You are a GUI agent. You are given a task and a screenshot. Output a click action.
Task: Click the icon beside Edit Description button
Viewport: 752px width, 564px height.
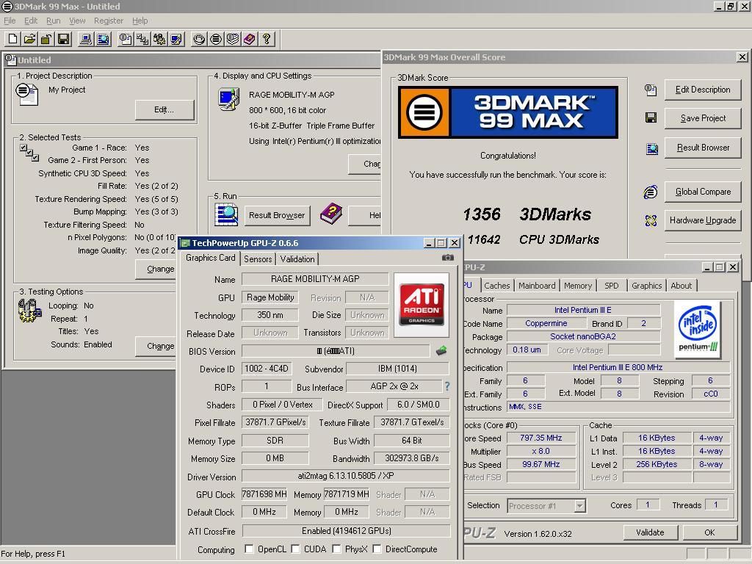[651, 90]
